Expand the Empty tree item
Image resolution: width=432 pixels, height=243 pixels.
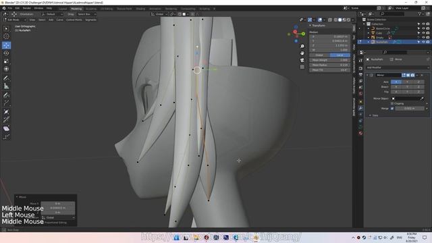click(x=369, y=38)
